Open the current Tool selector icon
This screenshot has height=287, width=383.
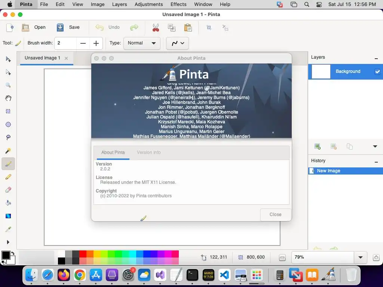[x=18, y=43]
